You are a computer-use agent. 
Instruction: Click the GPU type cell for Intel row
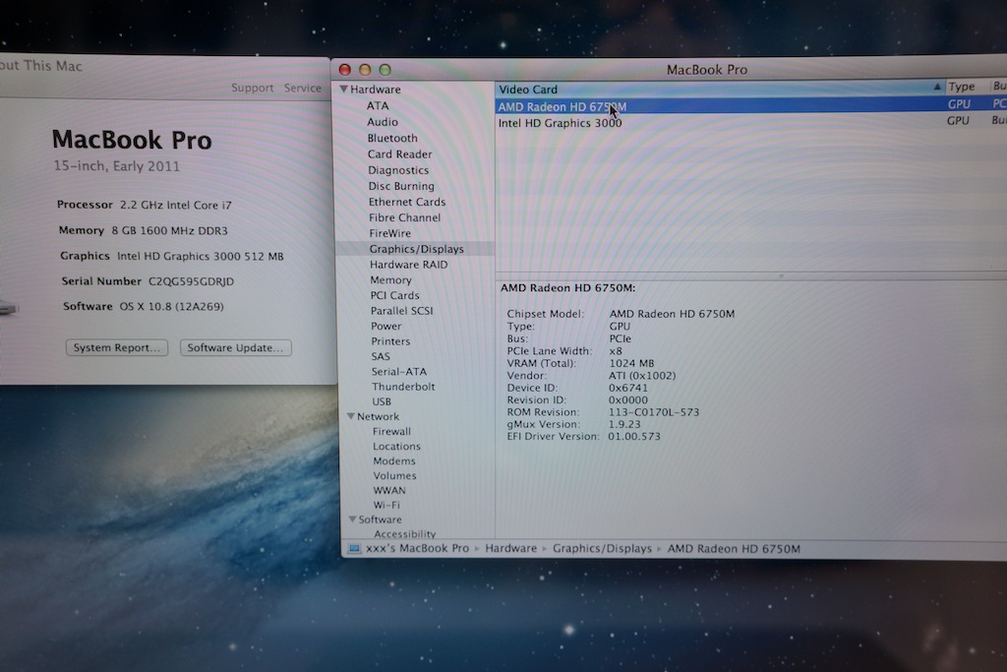pos(958,120)
